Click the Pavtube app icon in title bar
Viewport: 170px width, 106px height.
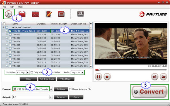pos(4,3)
